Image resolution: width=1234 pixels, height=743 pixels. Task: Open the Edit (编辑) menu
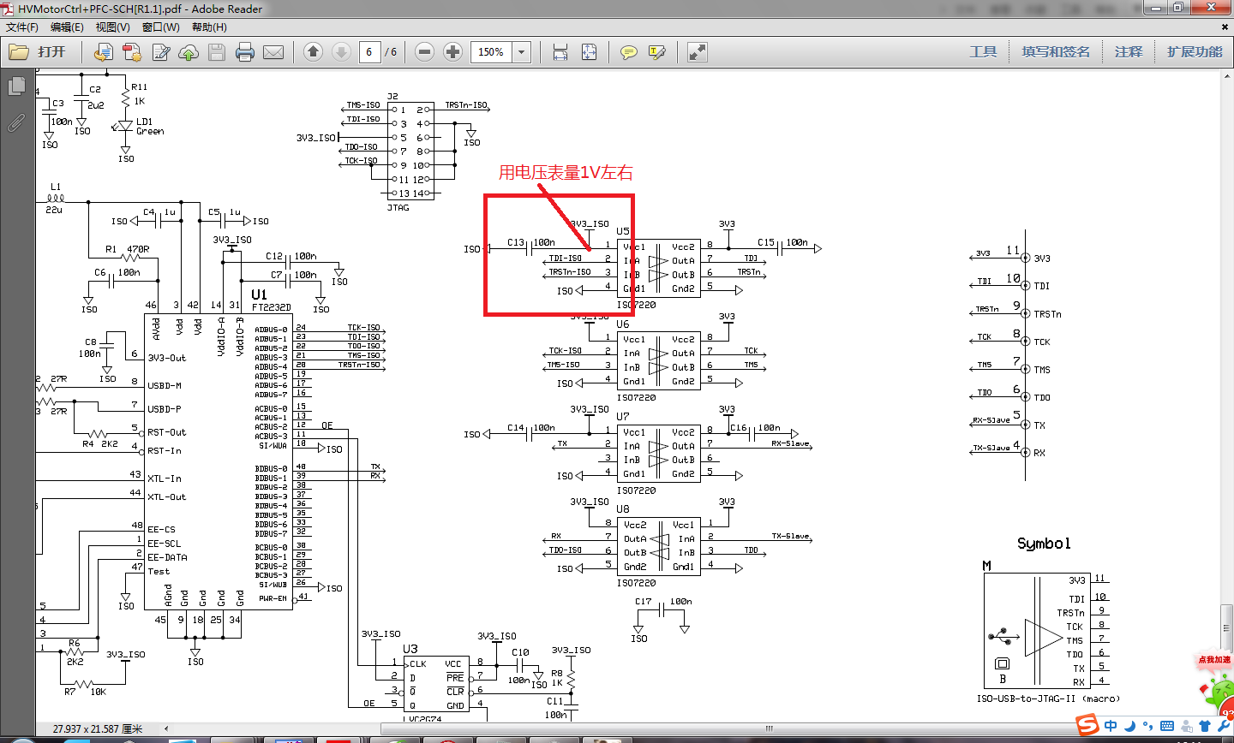click(x=67, y=27)
